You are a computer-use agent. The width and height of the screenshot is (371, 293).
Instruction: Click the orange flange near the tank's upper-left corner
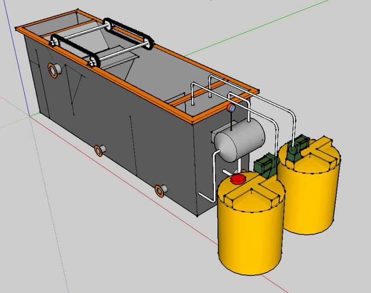pos(55,70)
